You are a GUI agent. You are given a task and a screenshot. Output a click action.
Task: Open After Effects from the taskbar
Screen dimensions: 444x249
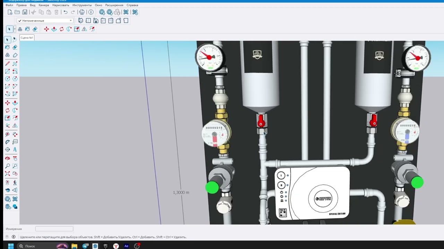click(126, 246)
